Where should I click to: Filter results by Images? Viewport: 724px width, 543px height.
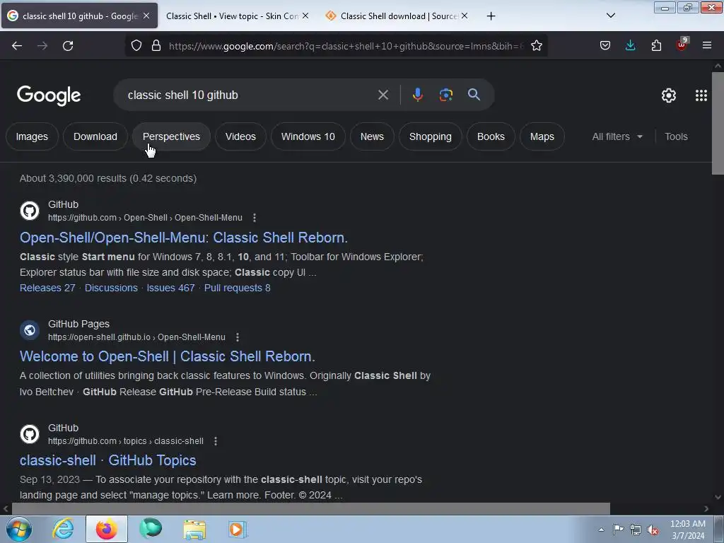coord(32,136)
